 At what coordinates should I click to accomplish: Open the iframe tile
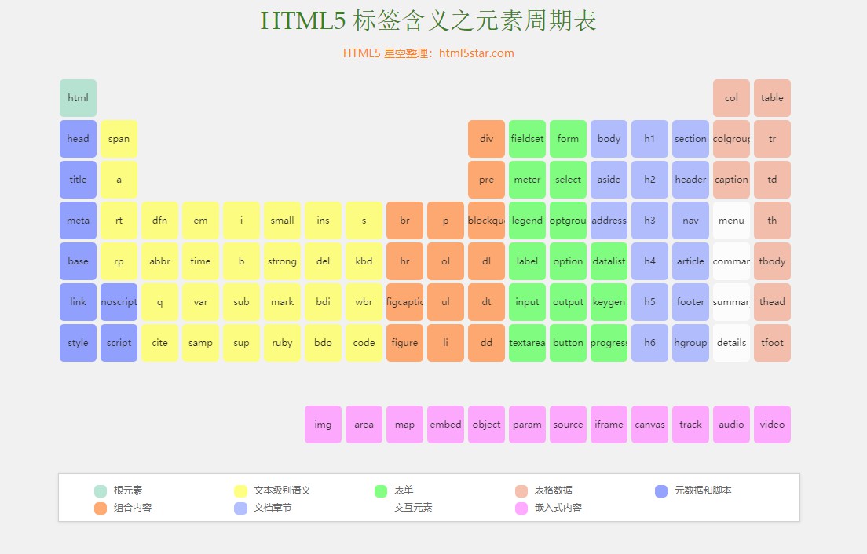tap(609, 425)
